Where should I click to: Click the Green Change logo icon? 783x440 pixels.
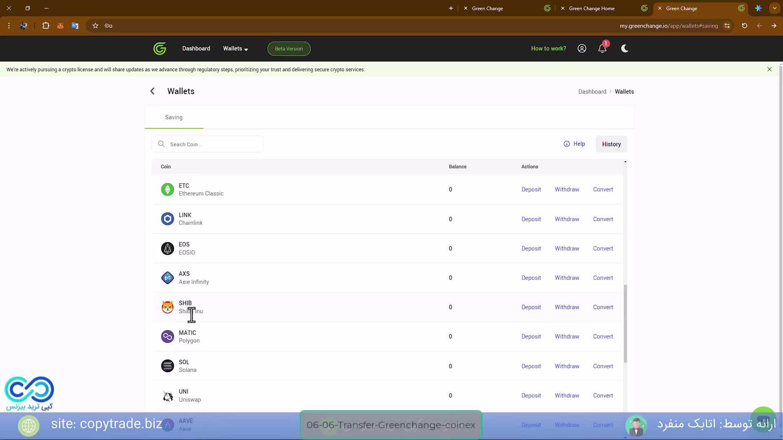(159, 48)
